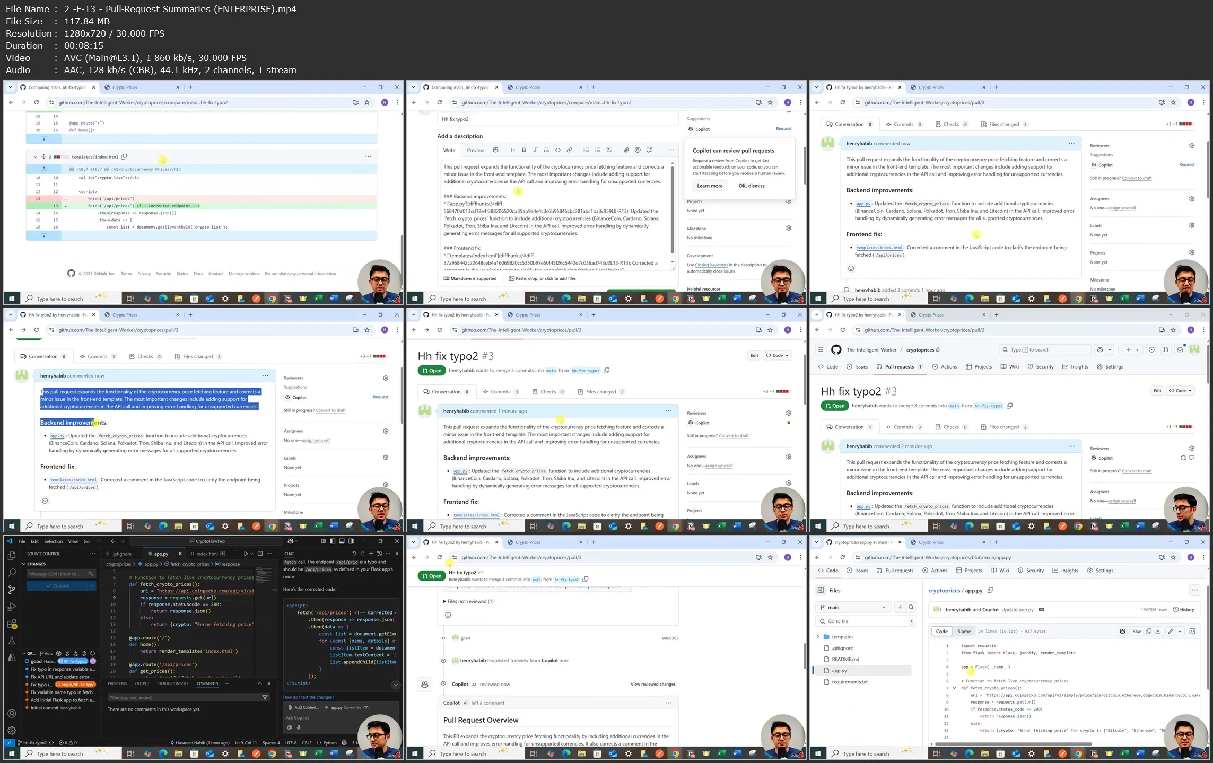Expand the templates folder in file tree
Image resolution: width=1213 pixels, height=763 pixels.
(818, 637)
